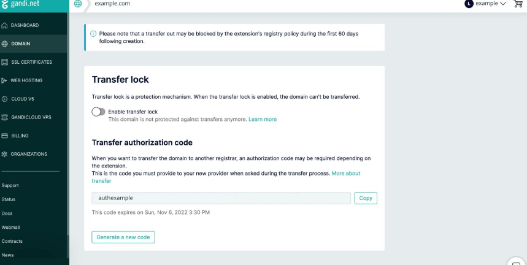Screen dimensions: 527x265
Task: Copy the authorization code
Action: point(366,198)
